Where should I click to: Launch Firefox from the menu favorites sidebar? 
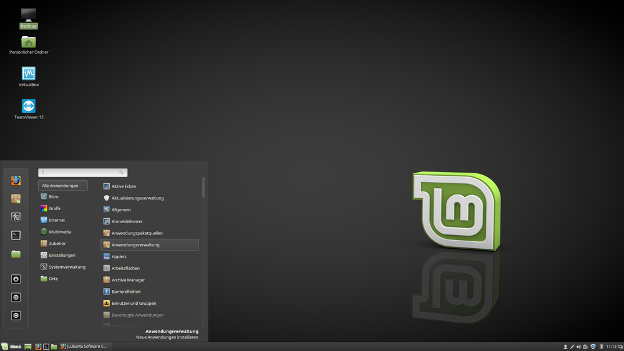(16, 181)
